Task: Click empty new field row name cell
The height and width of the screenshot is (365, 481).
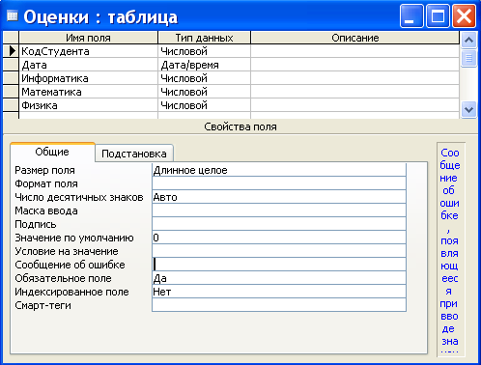Action: (x=89, y=116)
